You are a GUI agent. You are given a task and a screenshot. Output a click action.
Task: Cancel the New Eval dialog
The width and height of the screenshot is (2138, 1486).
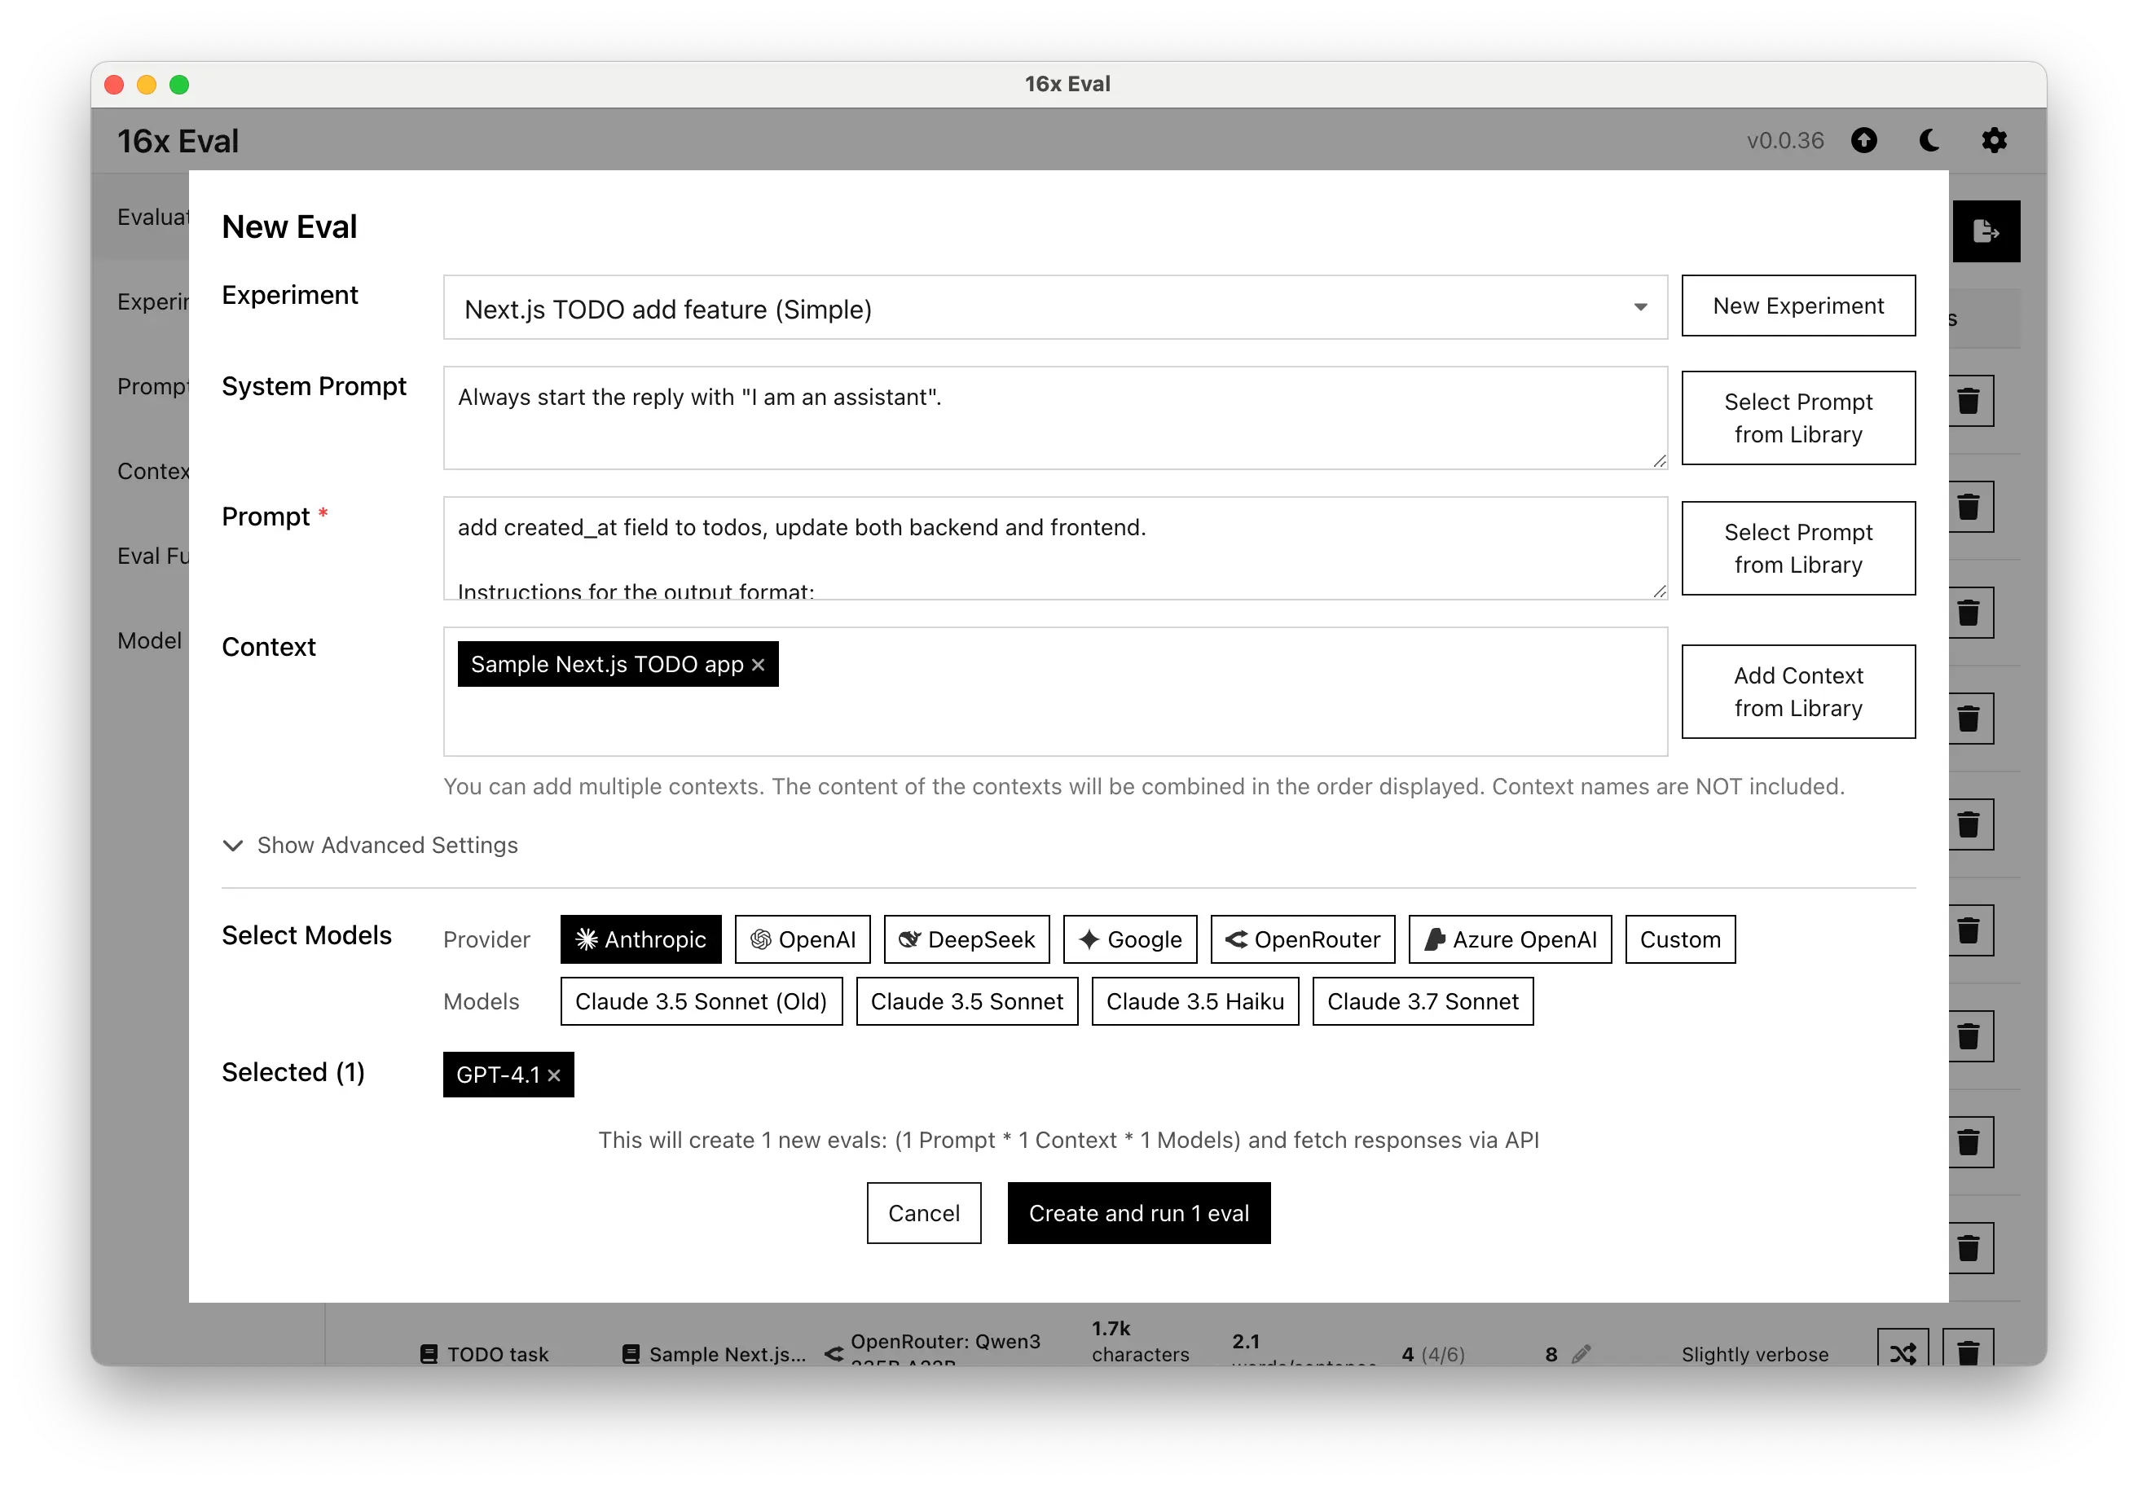pos(924,1213)
